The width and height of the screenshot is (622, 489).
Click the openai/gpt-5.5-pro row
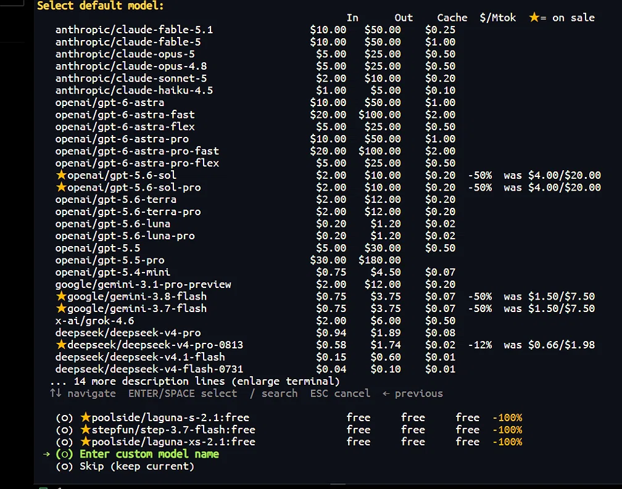click(228, 260)
